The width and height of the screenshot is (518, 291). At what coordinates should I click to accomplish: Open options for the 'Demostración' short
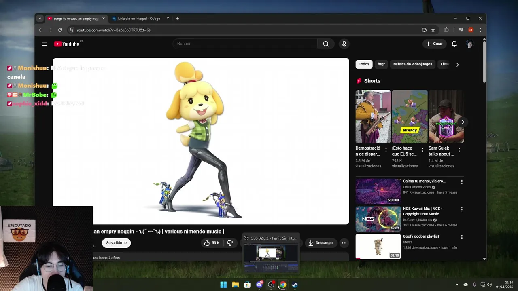(386, 150)
